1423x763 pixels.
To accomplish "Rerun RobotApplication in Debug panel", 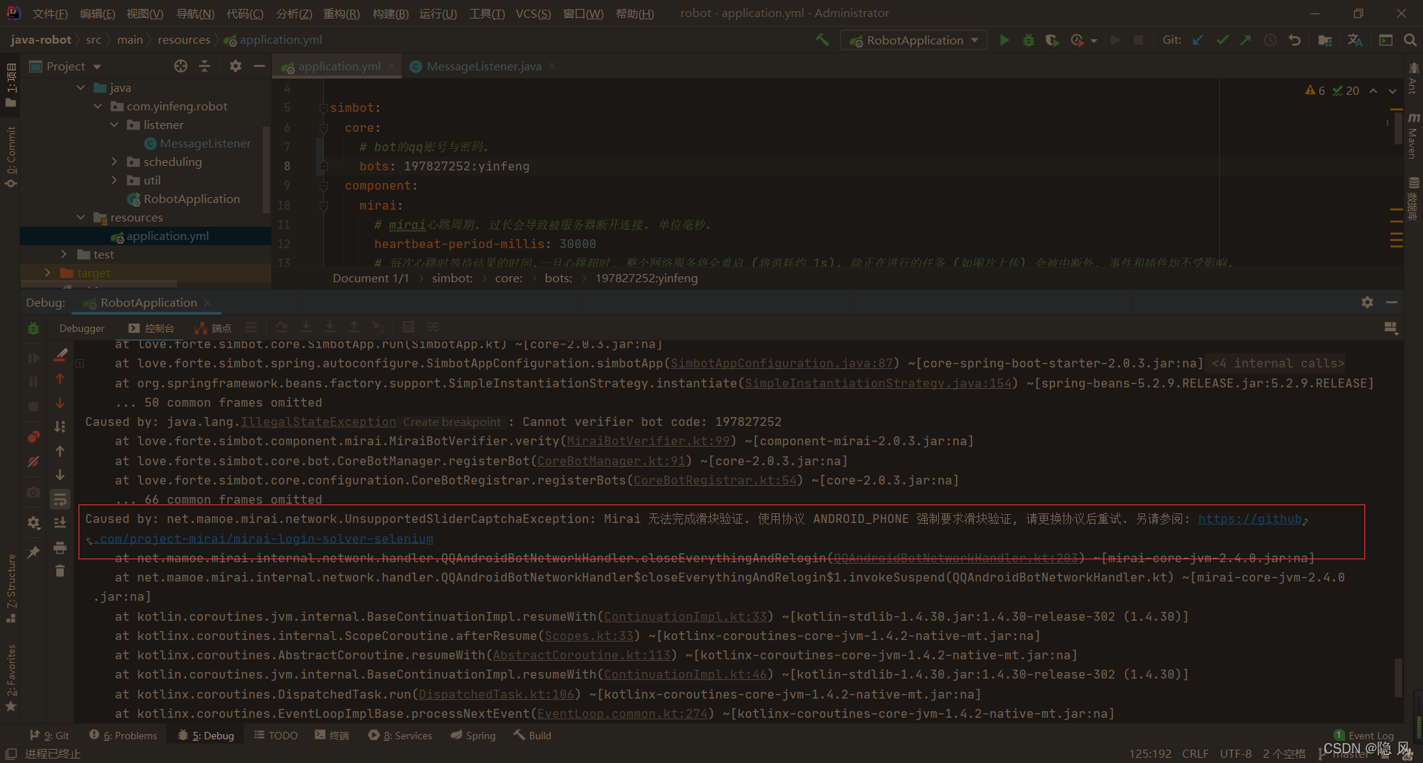I will (x=33, y=328).
